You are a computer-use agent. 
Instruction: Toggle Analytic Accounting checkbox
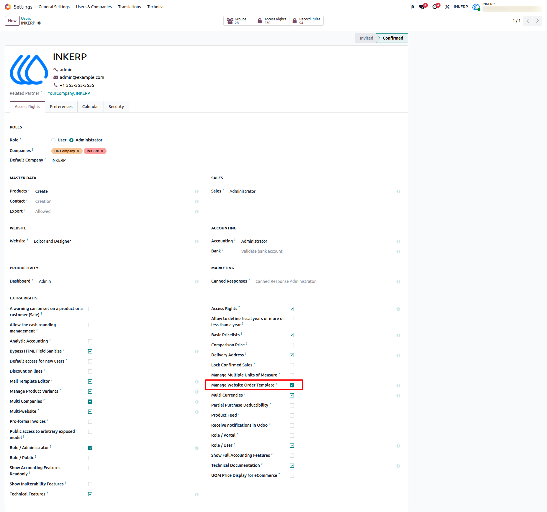[x=90, y=341]
